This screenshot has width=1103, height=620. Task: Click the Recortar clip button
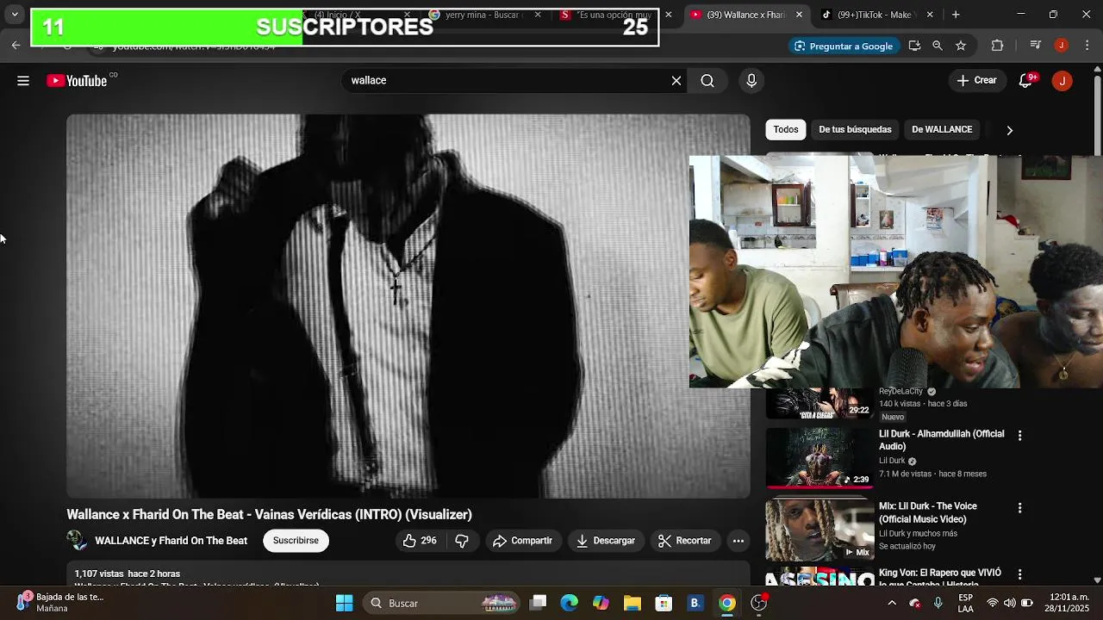[x=685, y=541]
